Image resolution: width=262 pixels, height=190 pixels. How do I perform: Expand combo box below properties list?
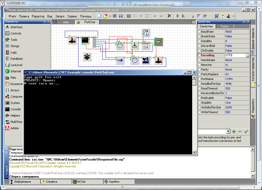point(228,132)
